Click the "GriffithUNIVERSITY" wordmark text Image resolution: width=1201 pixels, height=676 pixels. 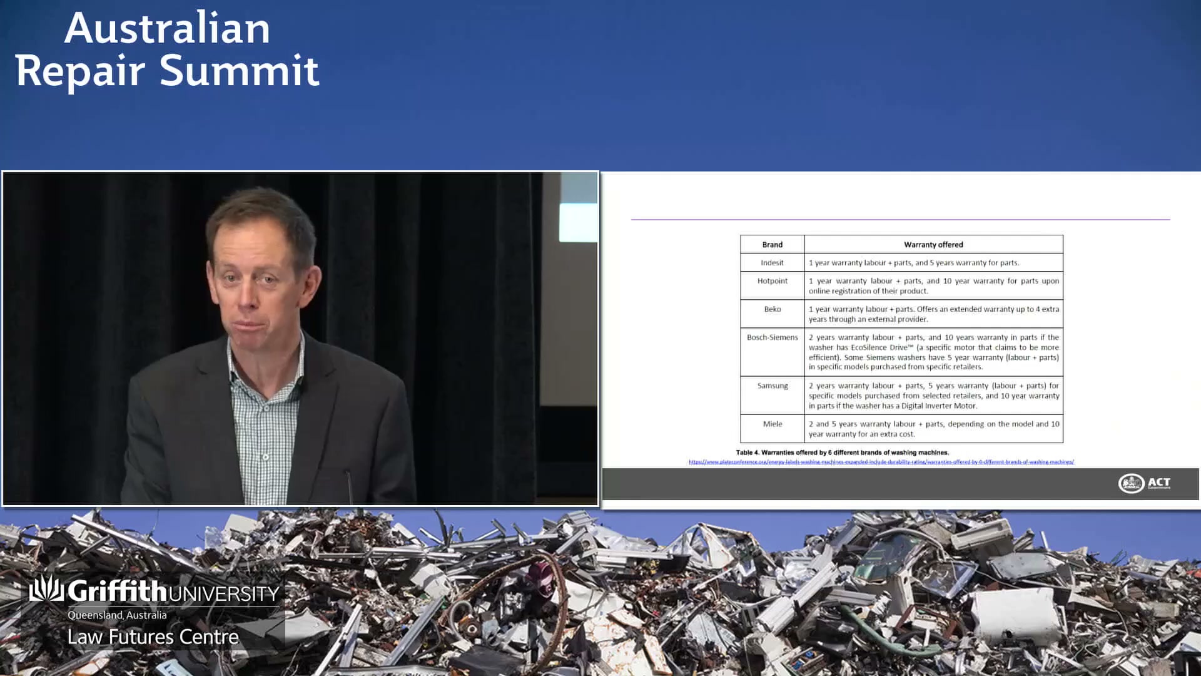click(x=173, y=591)
